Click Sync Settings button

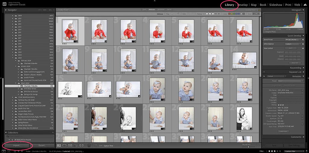[295, 145]
